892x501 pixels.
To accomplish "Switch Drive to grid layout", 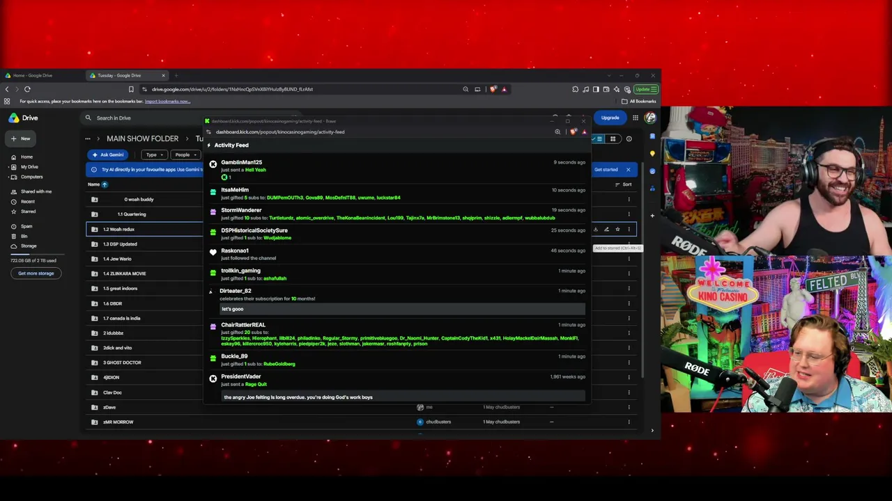I will click(x=613, y=138).
